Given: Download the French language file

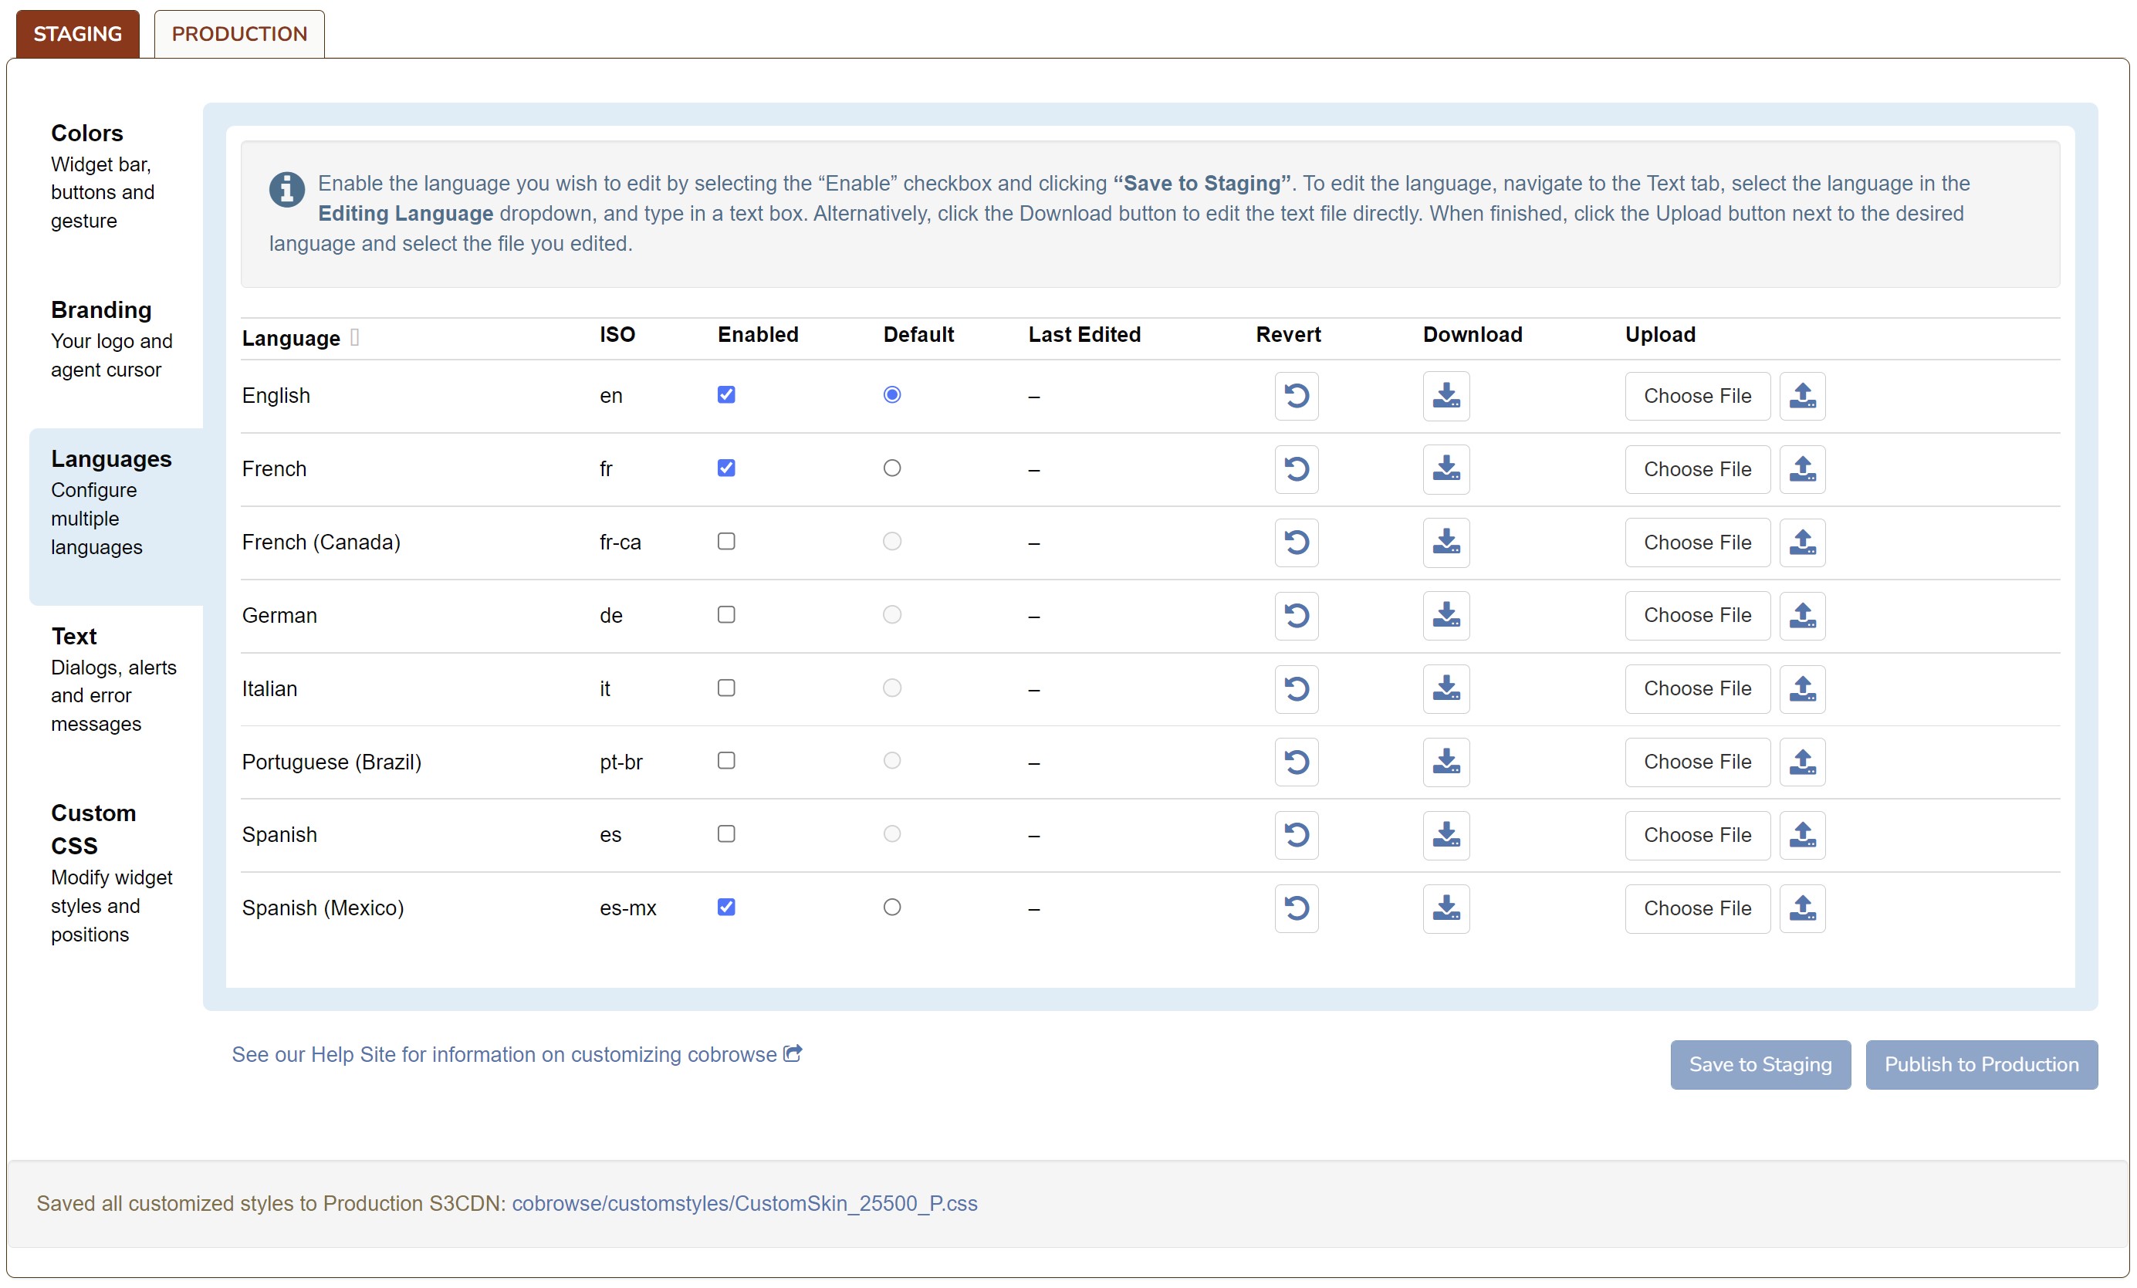Looking at the screenshot, I should 1446,469.
